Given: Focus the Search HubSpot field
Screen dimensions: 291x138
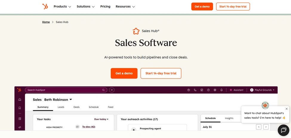Looking at the screenshot, I should 66,90.
